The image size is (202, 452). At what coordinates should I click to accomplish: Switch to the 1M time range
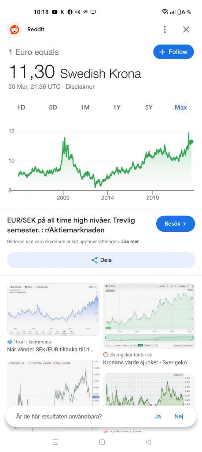[x=85, y=108]
